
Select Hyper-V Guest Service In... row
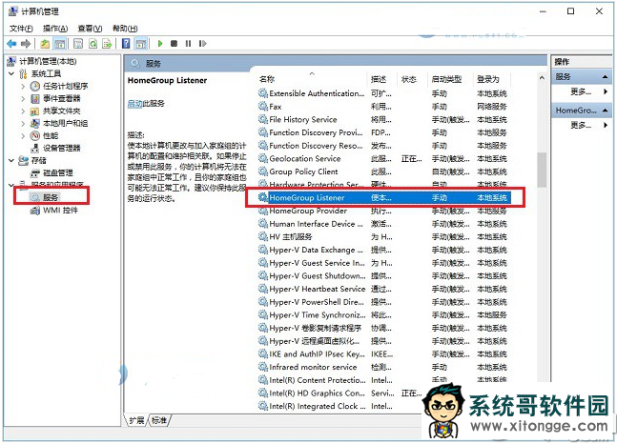click(x=384, y=263)
